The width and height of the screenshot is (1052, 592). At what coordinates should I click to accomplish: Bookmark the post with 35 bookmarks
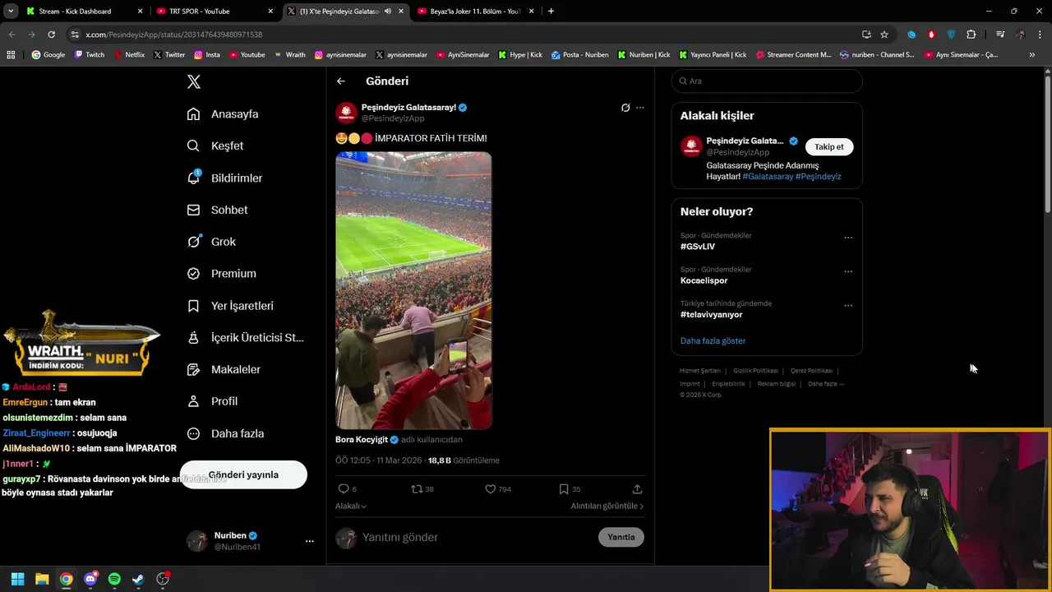[x=570, y=489]
